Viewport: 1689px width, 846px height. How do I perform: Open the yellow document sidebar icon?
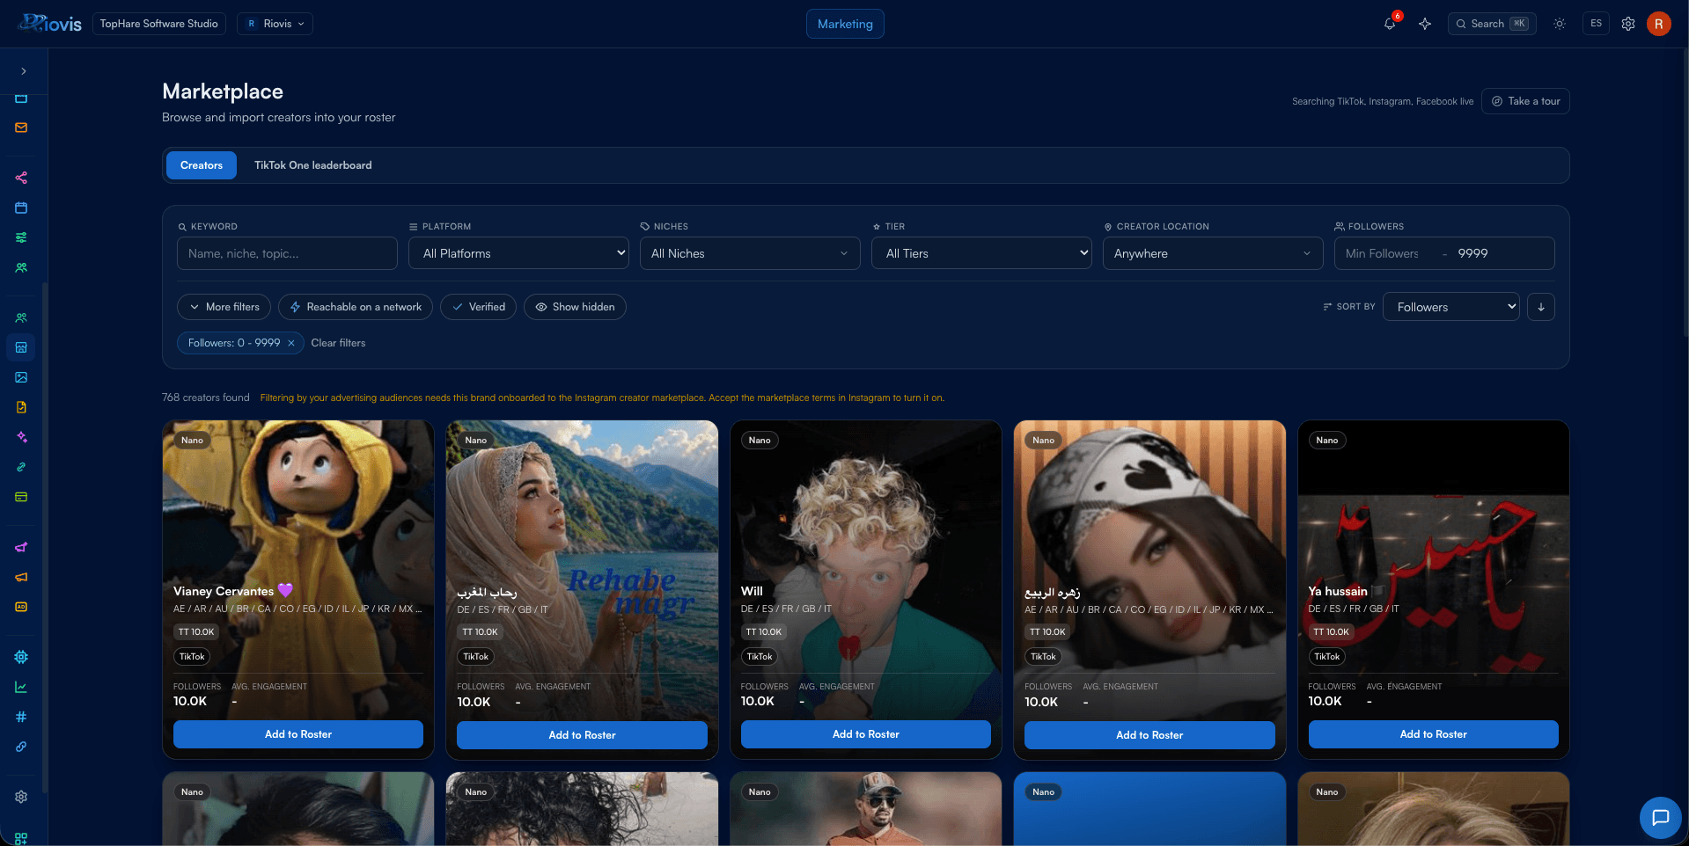(x=21, y=407)
